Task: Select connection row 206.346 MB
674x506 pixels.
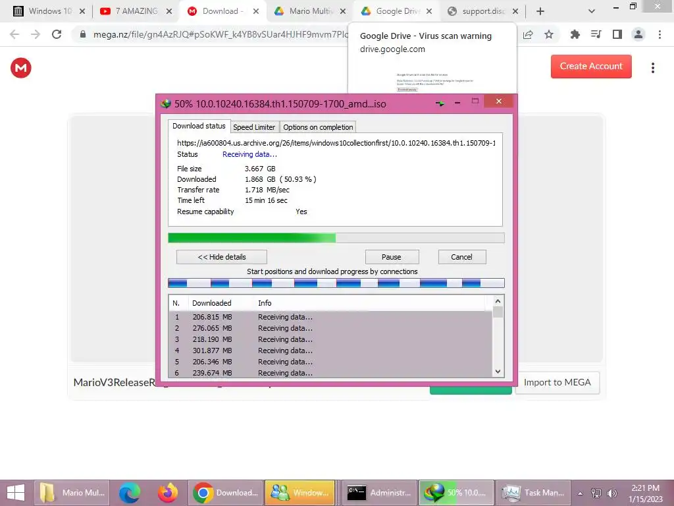Action: [330, 362]
